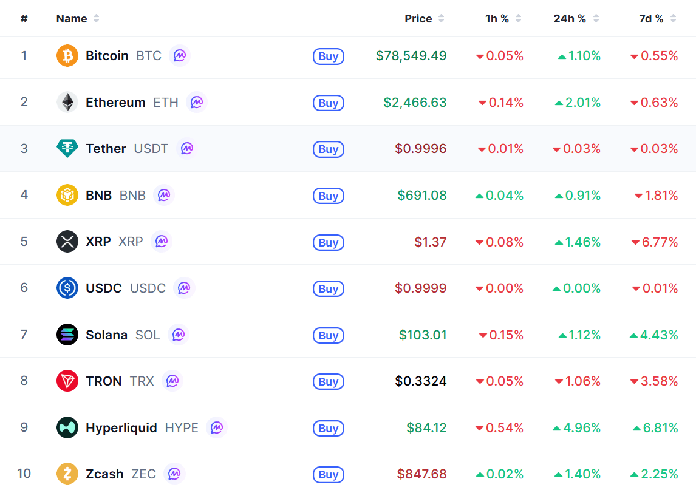Open the TRON red logo icon
696x490 pixels.
pyautogui.click(x=67, y=381)
